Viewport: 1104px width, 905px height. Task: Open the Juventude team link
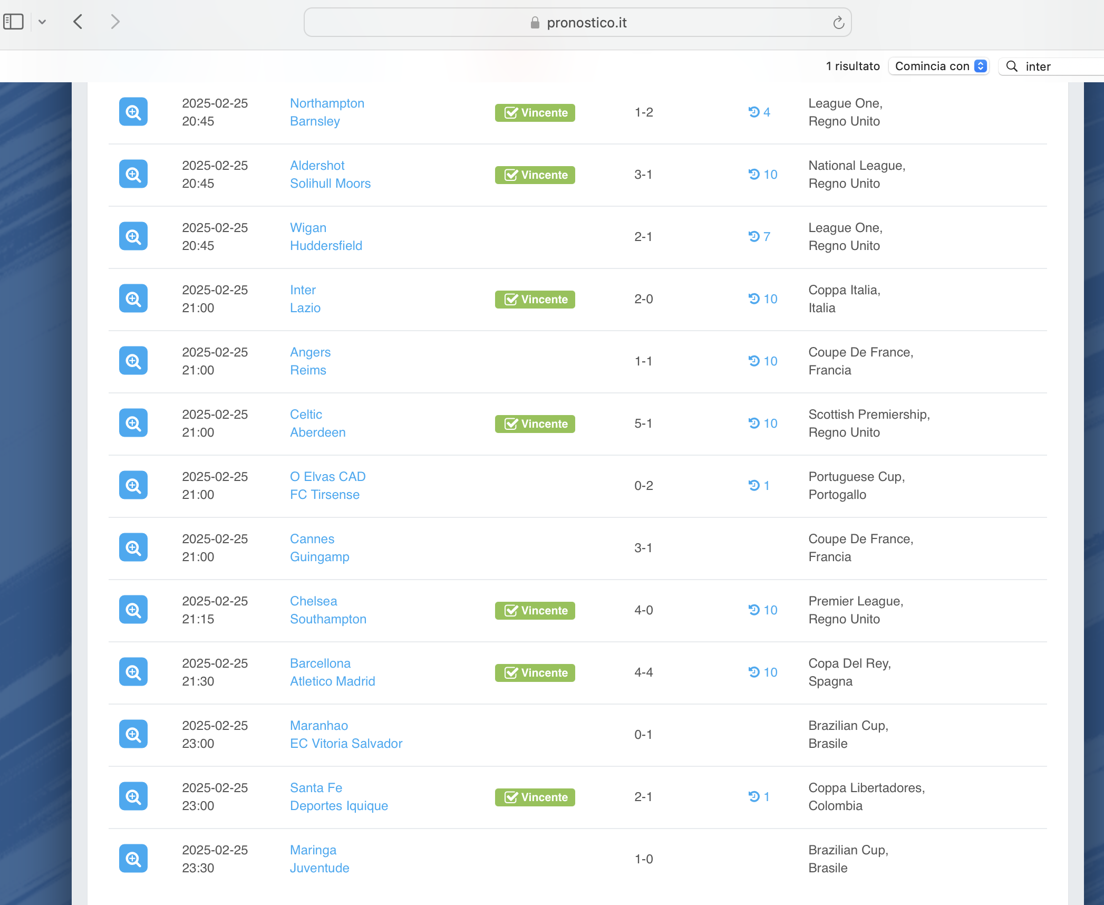[x=319, y=868]
